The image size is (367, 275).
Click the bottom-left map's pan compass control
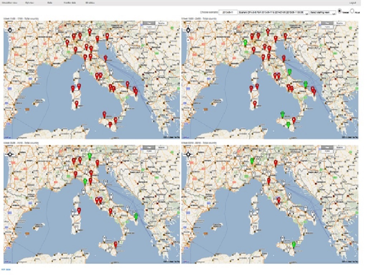[10, 154]
